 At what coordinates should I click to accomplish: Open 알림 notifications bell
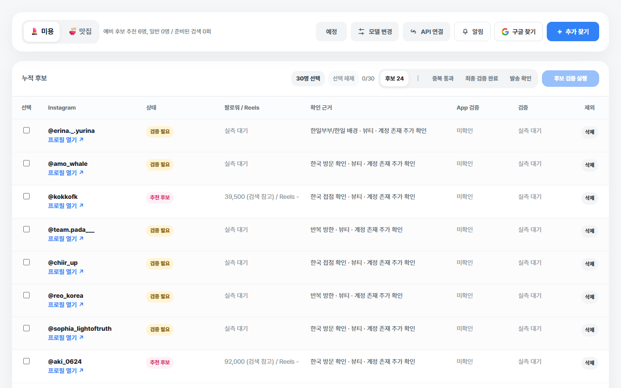pos(472,32)
